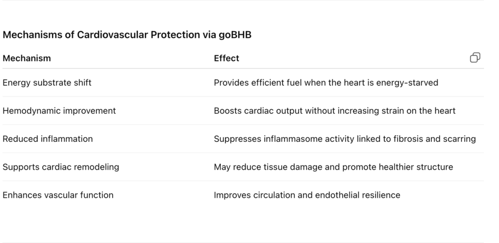Click the Hemodynamic improvement cell
The width and height of the screenshot is (499, 243).
coord(59,111)
